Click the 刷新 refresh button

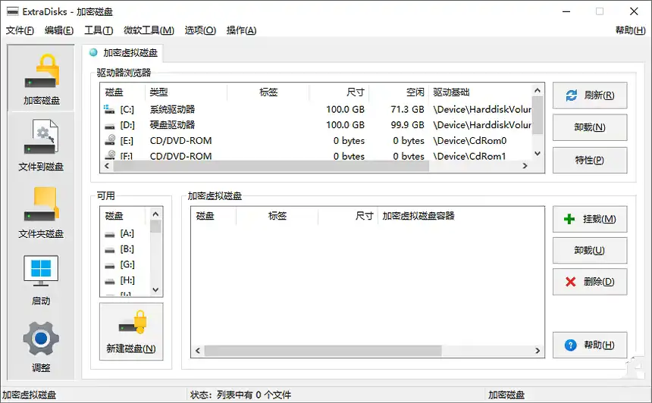(589, 96)
